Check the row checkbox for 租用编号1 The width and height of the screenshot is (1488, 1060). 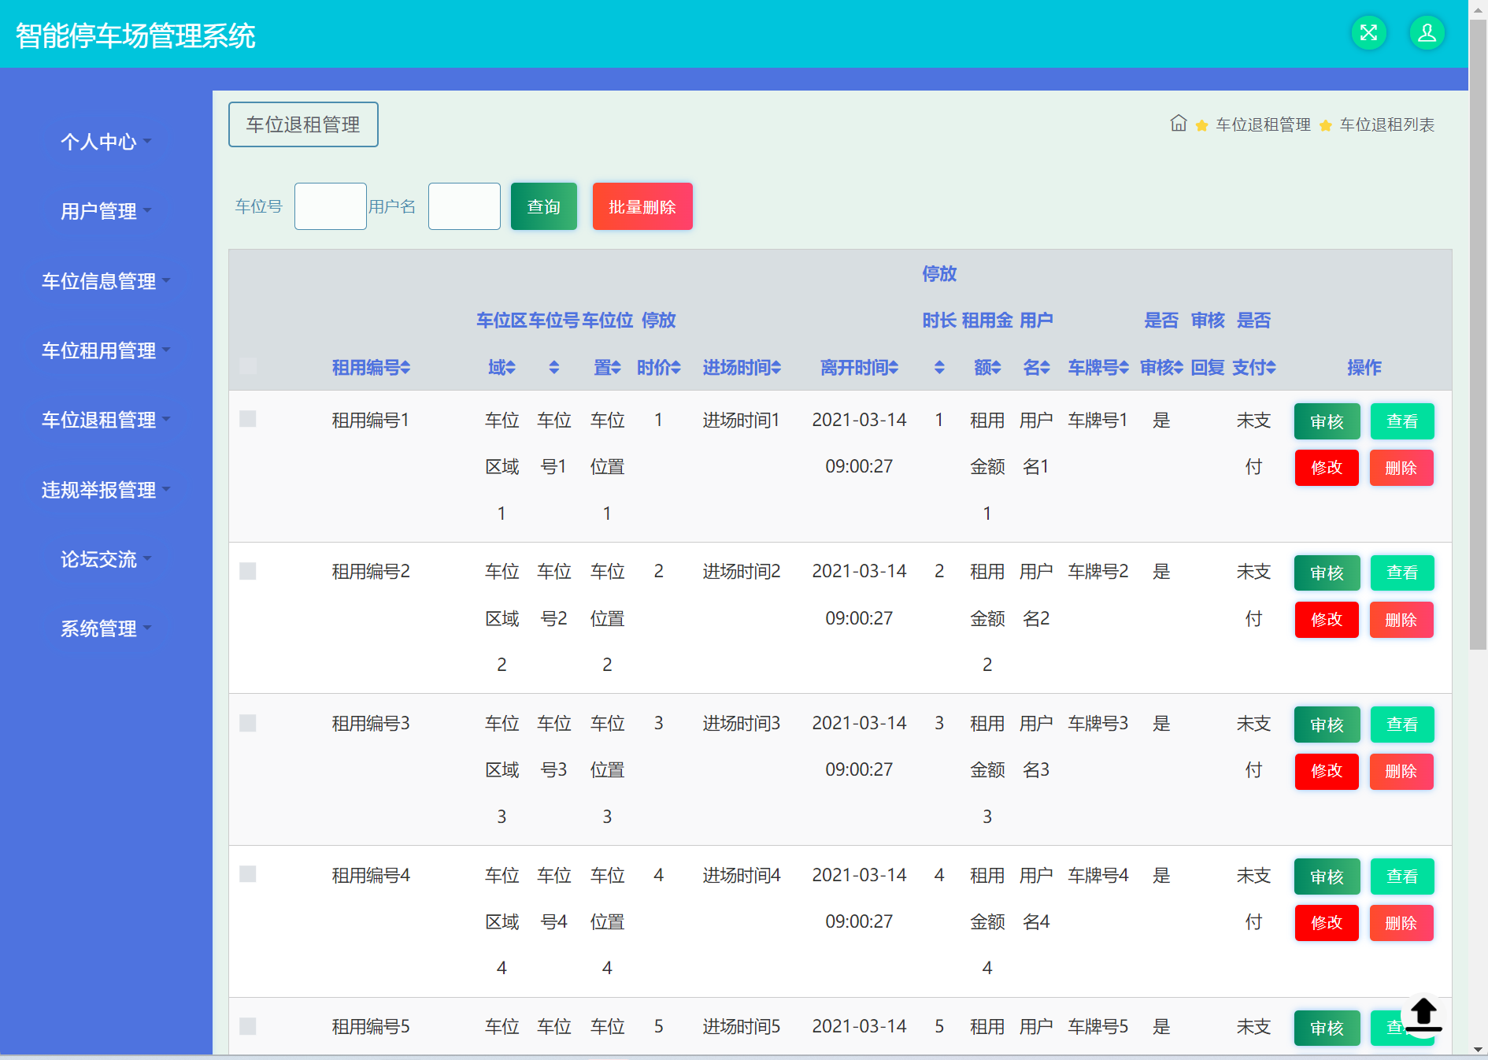248,419
